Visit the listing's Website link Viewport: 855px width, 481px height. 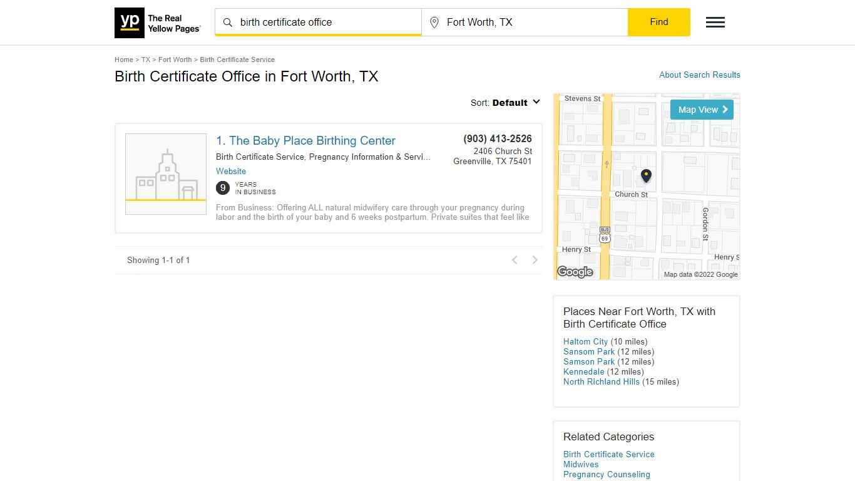[231, 171]
